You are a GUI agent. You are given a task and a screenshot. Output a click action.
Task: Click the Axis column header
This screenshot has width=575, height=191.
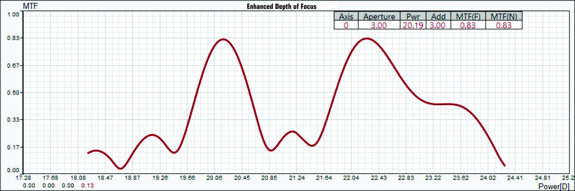point(346,17)
